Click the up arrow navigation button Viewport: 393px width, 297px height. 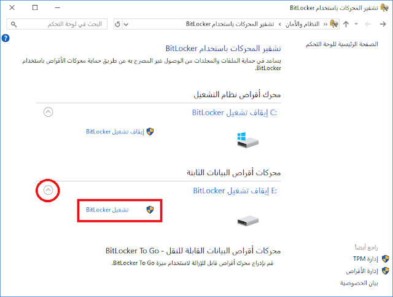point(346,24)
